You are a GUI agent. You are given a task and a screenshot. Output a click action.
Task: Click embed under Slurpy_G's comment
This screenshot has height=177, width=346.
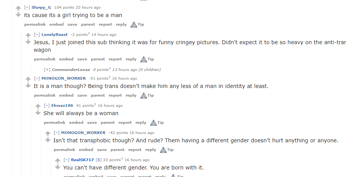(56, 25)
